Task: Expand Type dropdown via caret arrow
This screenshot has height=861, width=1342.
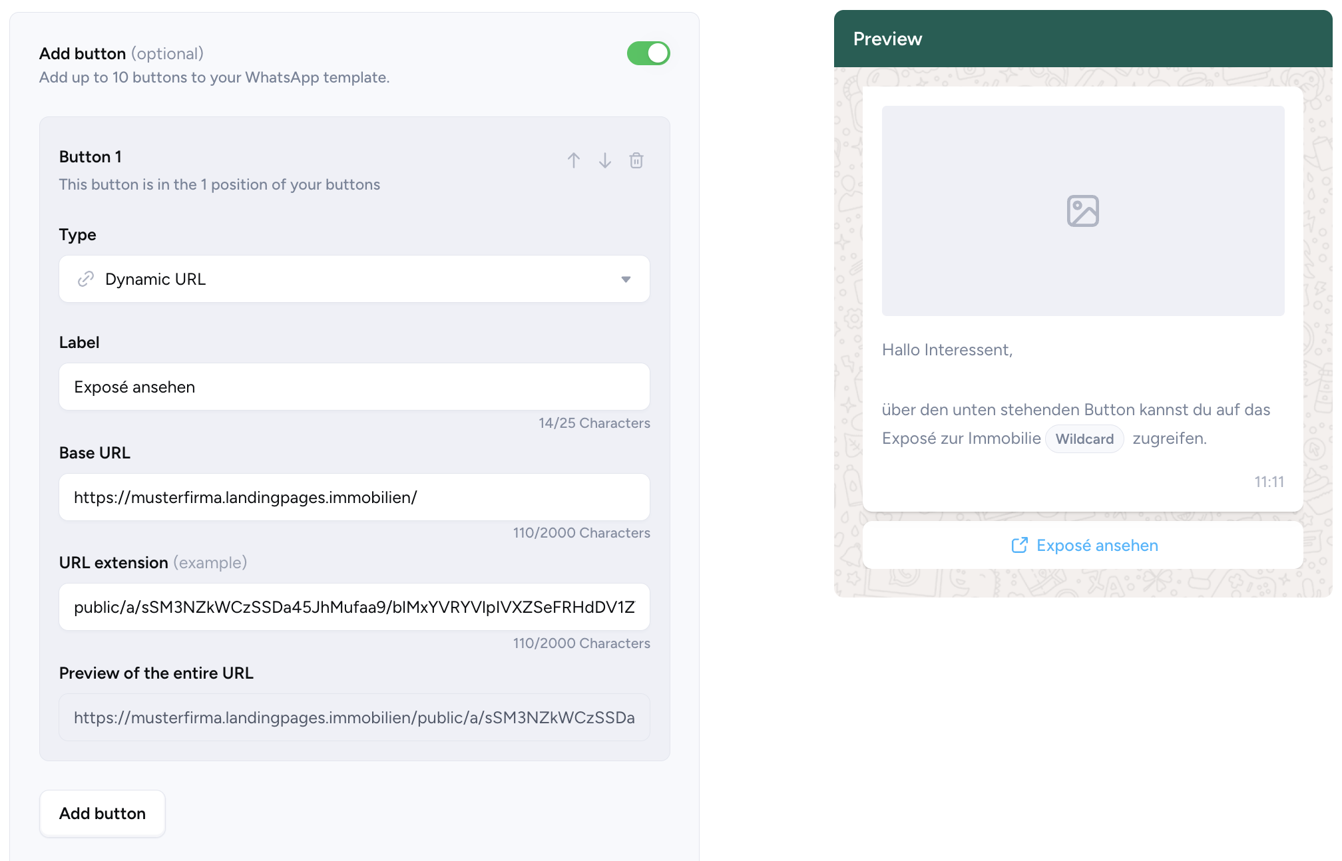Action: 626,279
